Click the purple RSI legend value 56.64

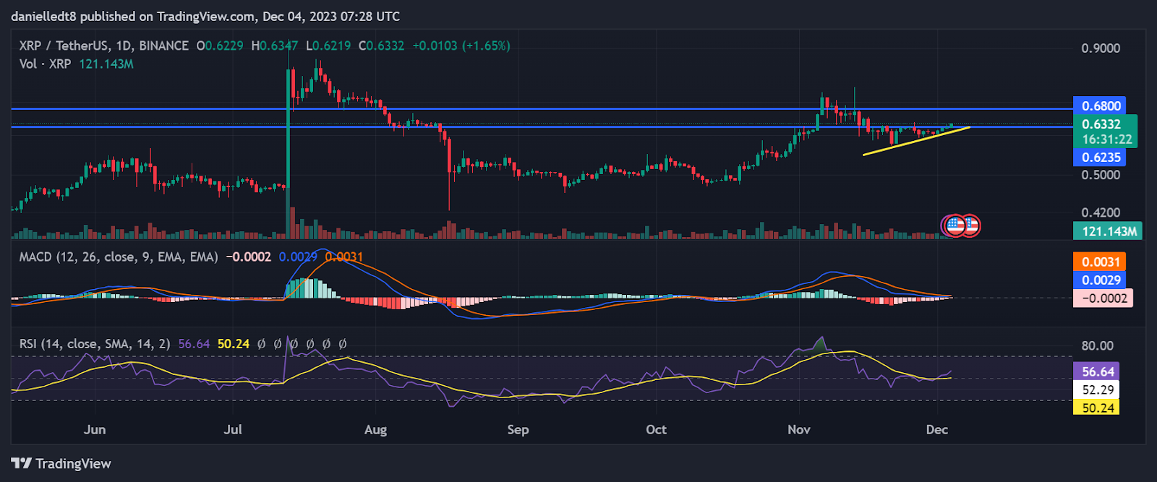194,344
